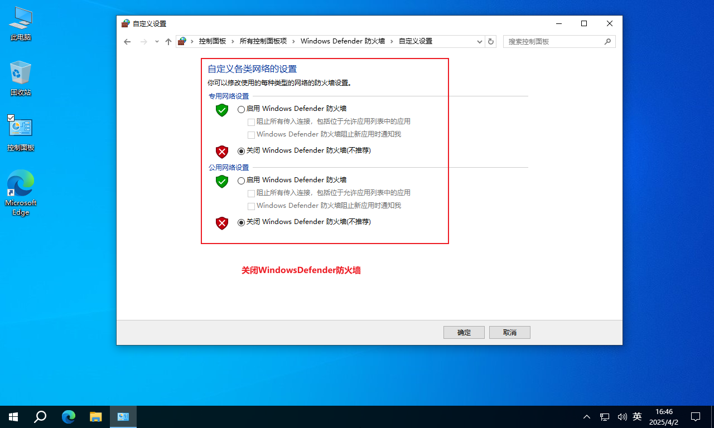Click the 取消 button
This screenshot has height=428, width=714.
point(510,332)
